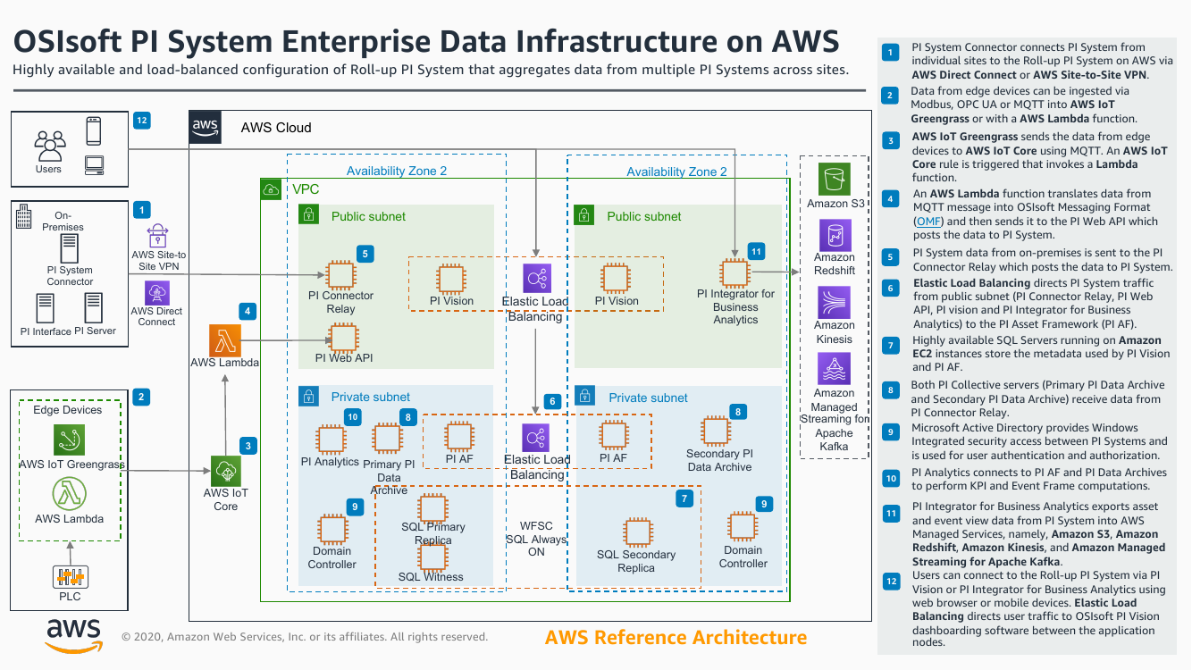The image size is (1192, 670).
Task: Click the Amazon Kinesis icon
Action: (x=835, y=303)
